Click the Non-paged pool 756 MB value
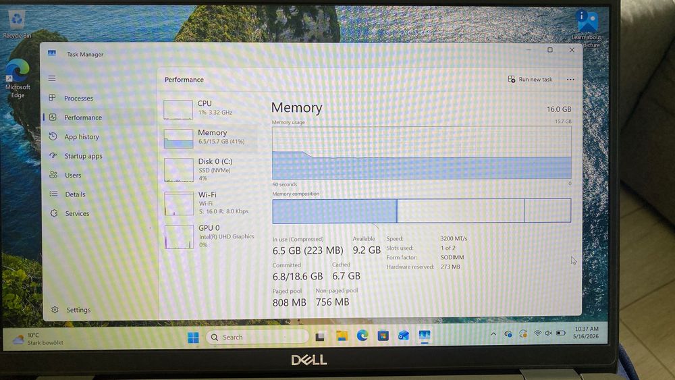The height and width of the screenshot is (380, 675). [332, 302]
